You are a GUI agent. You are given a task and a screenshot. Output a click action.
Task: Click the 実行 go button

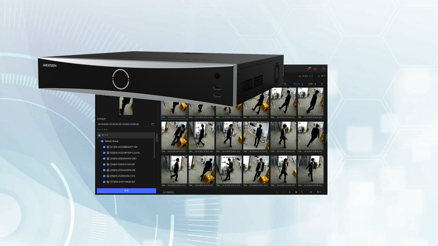[x=319, y=192]
